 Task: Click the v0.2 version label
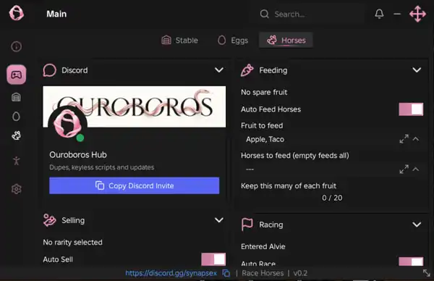(300, 273)
